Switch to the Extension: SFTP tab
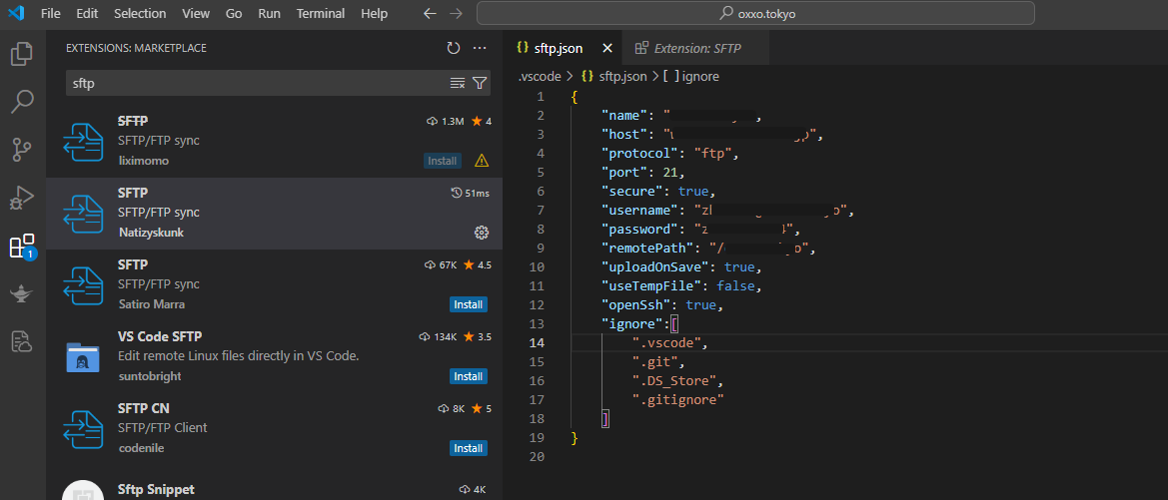Viewport: 1168px width, 500px height. click(695, 48)
